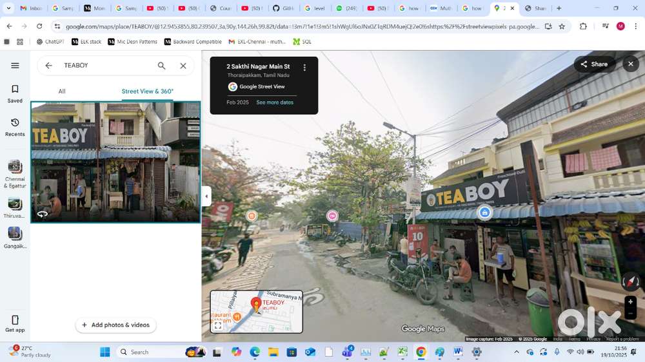Close Street View with the X button
This screenshot has width=645, height=362.
tap(630, 64)
